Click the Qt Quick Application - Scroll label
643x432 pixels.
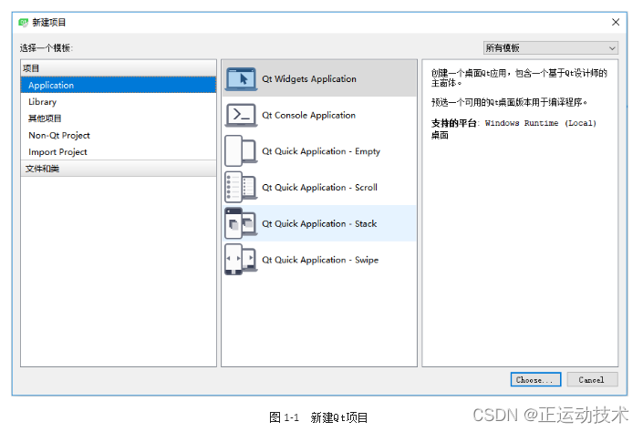point(319,188)
